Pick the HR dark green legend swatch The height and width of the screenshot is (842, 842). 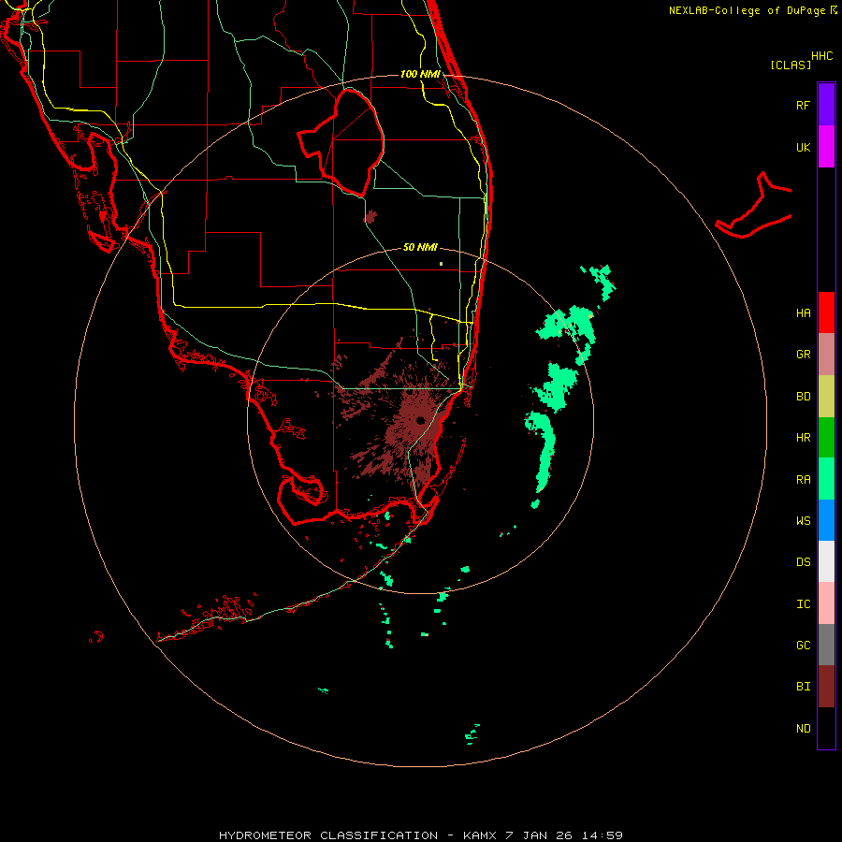(826, 438)
